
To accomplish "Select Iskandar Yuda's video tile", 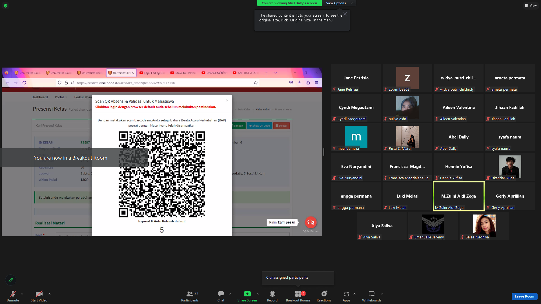I will tap(510, 167).
